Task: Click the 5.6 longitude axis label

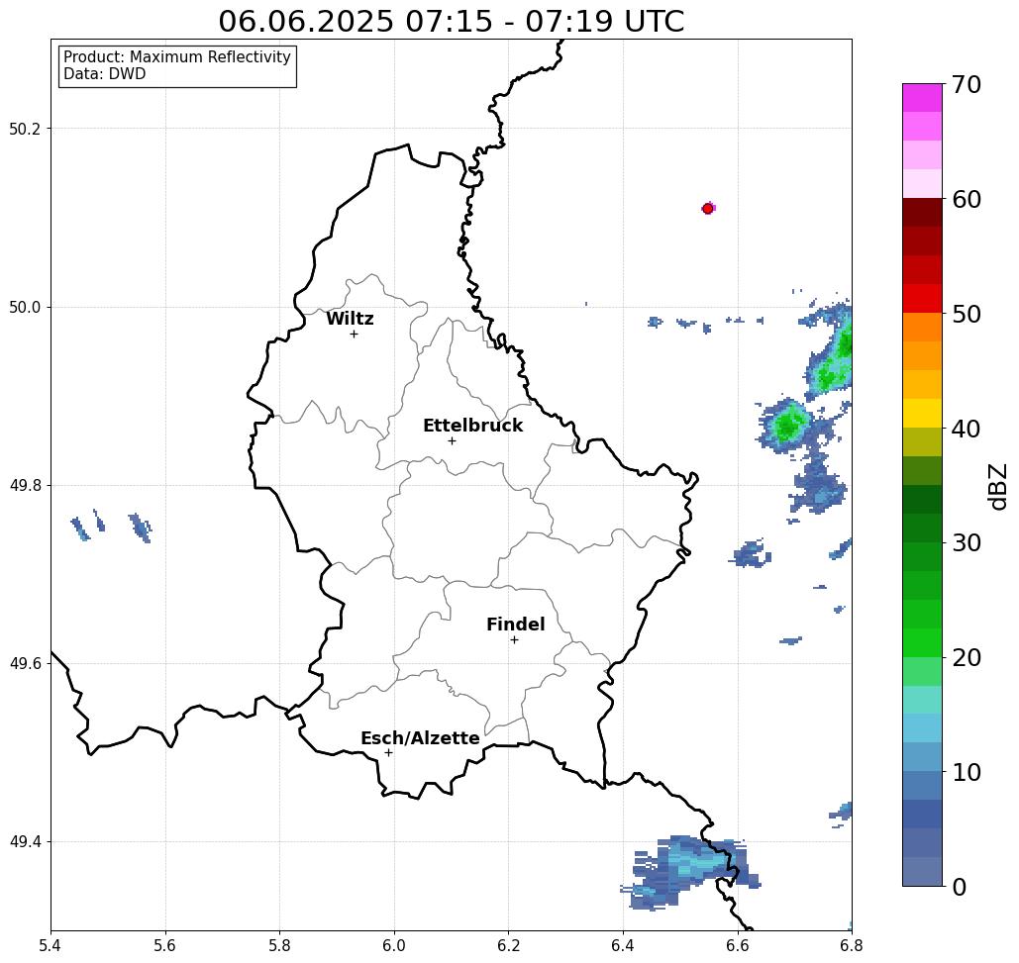Action: [x=165, y=945]
